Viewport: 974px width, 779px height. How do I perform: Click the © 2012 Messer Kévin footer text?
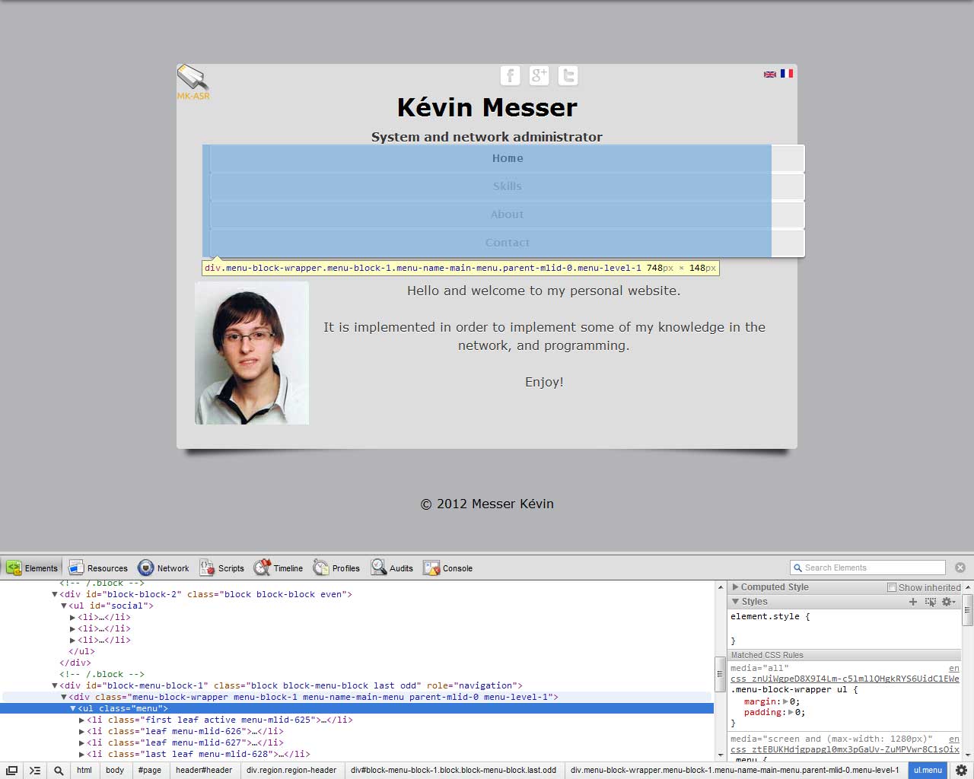(x=487, y=504)
